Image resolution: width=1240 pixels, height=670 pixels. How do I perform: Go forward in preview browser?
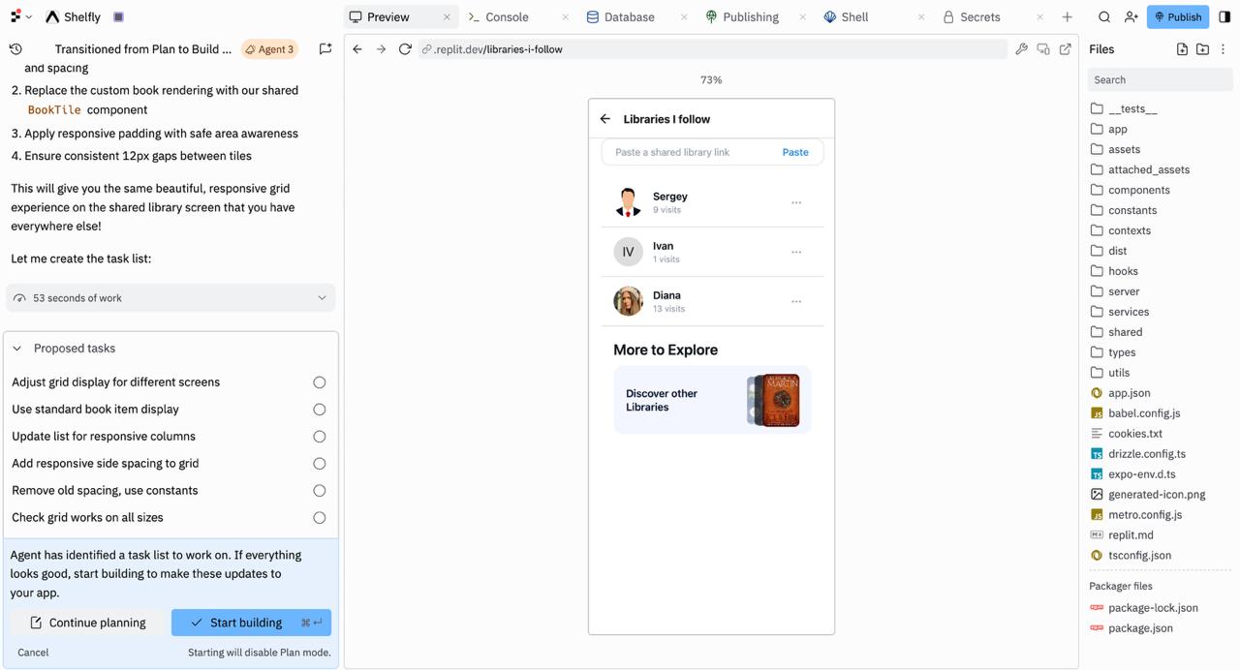[381, 49]
